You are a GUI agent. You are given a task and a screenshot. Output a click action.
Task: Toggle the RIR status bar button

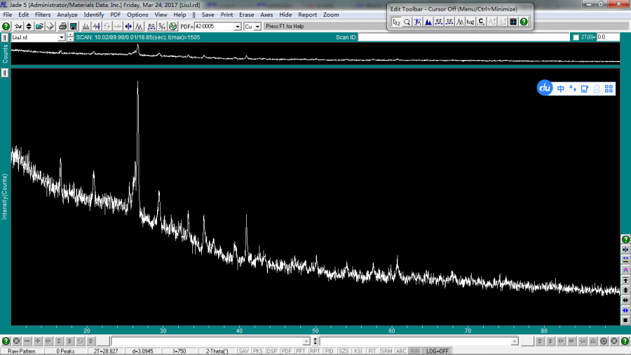(415, 351)
